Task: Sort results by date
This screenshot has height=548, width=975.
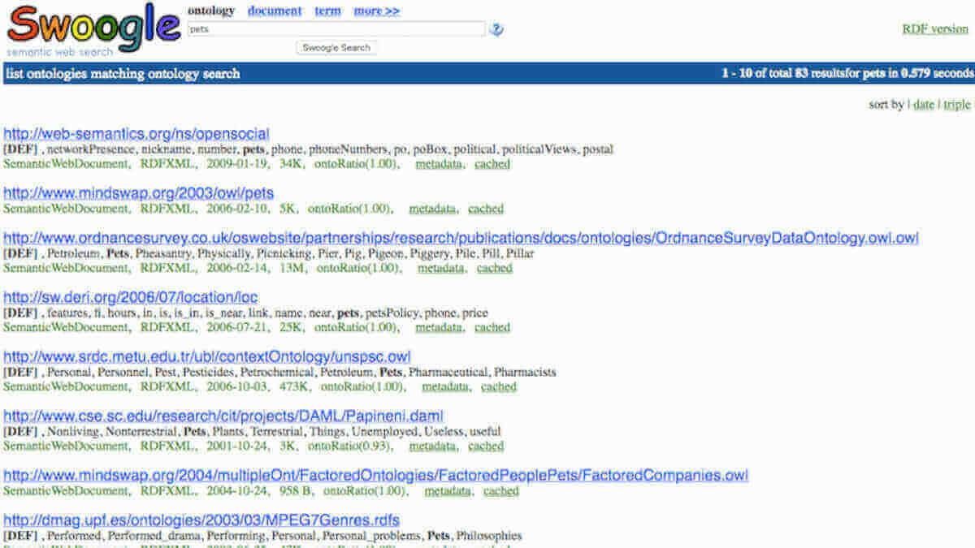Action: [x=924, y=104]
